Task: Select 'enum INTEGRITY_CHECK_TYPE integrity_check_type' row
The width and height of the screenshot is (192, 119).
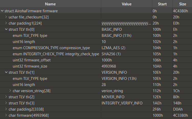Action: [x=56, y=54]
